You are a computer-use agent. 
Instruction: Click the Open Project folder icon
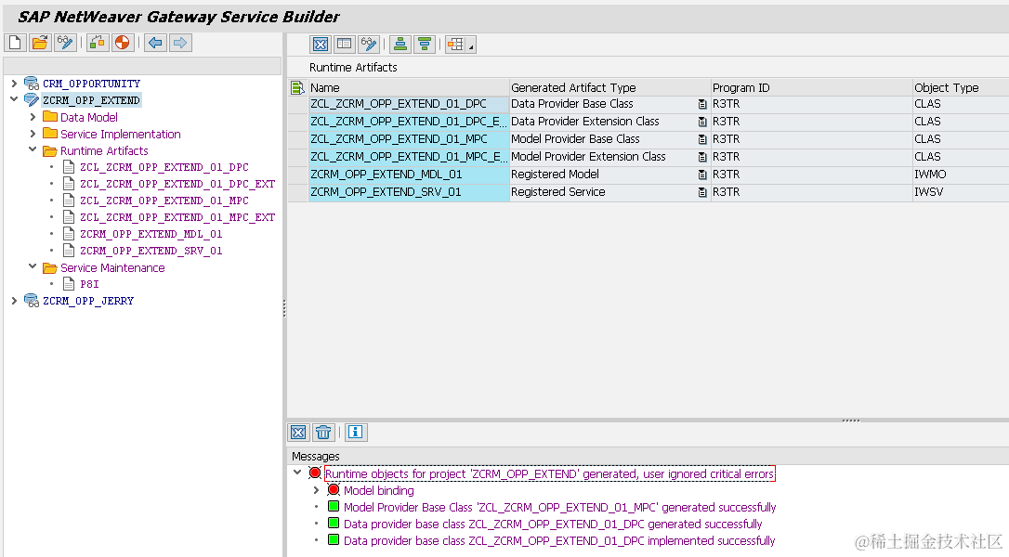click(x=40, y=43)
